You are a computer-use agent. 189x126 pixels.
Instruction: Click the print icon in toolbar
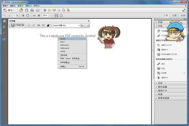pos(32,10)
